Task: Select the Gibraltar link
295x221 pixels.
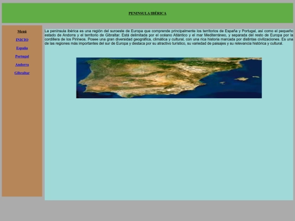Action: 22,73
